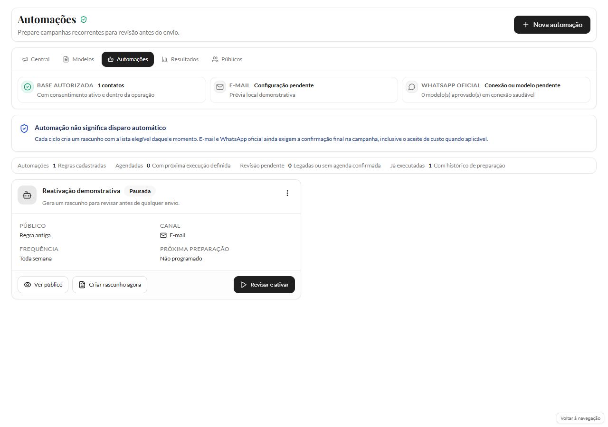Click the Ver público button

pos(43,285)
